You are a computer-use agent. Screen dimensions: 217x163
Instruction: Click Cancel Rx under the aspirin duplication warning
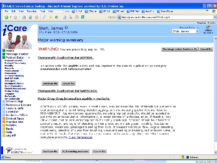[x=68, y=83]
